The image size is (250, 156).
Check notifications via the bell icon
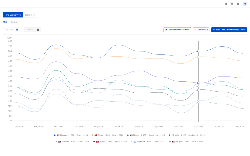[238, 4]
